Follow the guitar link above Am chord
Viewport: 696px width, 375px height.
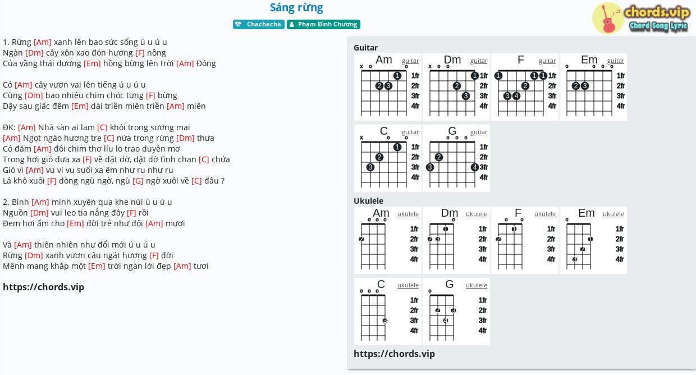tap(410, 61)
